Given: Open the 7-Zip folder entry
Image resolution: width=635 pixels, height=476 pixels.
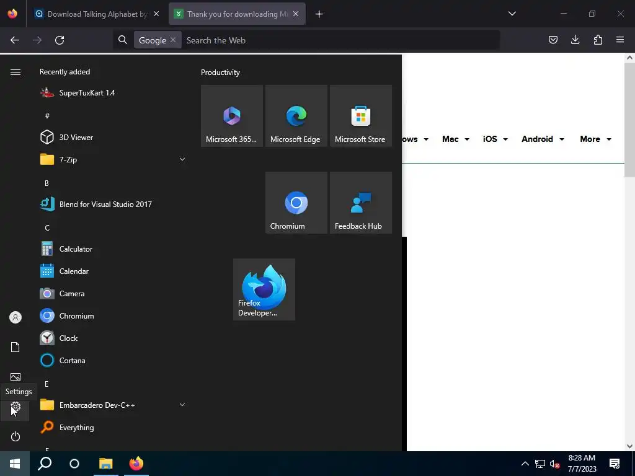Looking at the screenshot, I should coord(112,159).
